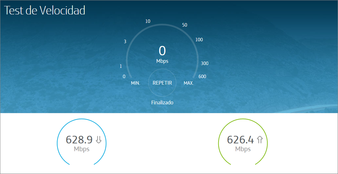The image size is (338, 174).
Task: Click the 0 mark at the gauge scale start
Action: 124,76
